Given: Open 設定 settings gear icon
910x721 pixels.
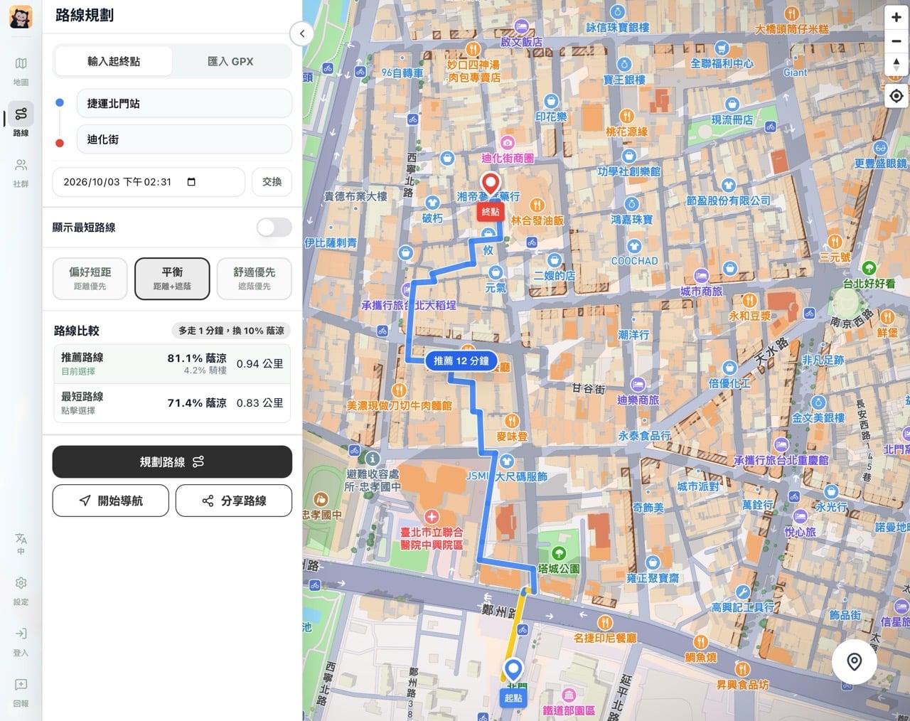Looking at the screenshot, I should point(21,590).
